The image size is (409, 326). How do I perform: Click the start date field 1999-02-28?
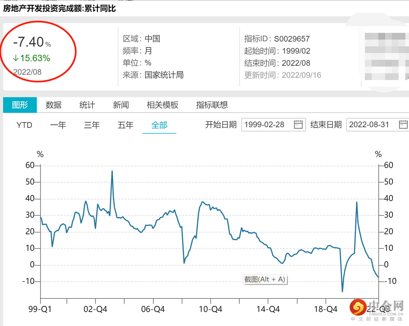pyautogui.click(x=273, y=125)
